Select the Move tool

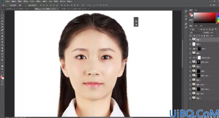[x=2, y=12]
